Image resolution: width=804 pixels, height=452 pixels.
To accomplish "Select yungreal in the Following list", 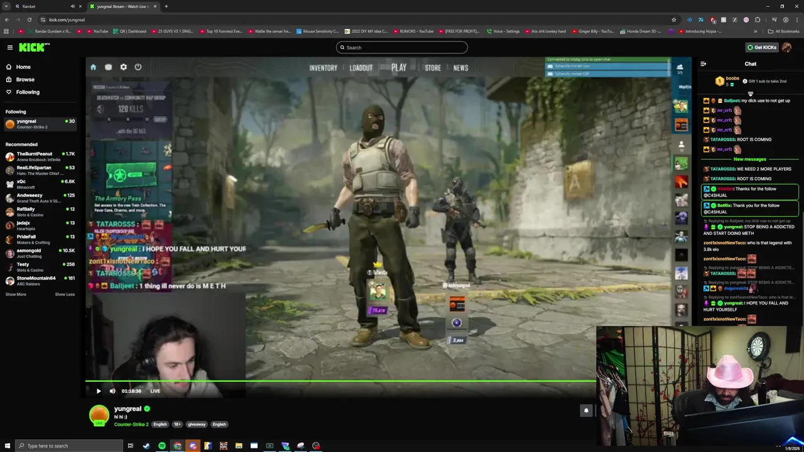I will pos(40,124).
